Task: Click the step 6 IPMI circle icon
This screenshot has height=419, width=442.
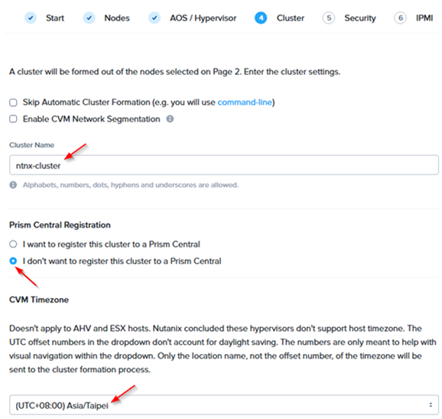Action: coord(400,18)
